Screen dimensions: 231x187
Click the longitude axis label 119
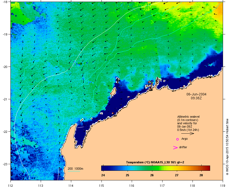coord(223,186)
